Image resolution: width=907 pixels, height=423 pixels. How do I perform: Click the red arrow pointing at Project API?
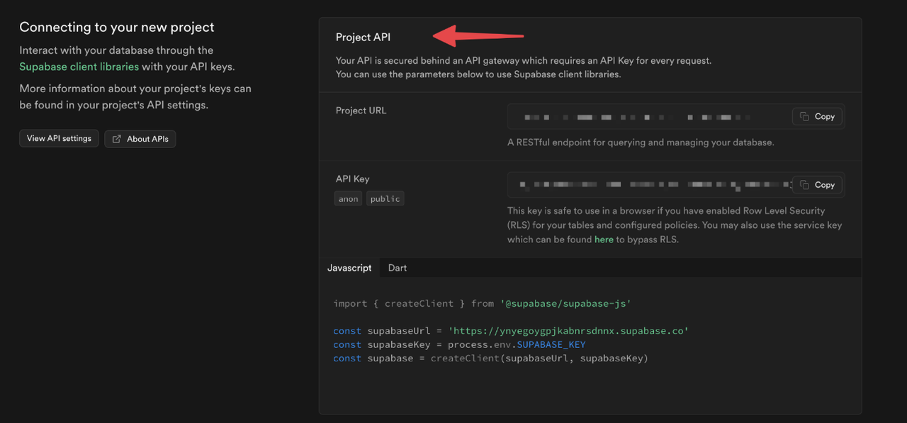[x=478, y=35]
